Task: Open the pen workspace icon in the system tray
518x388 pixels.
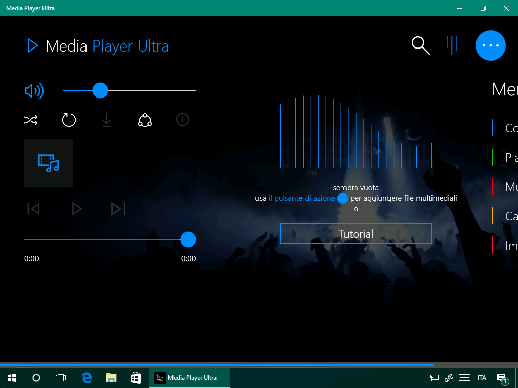Action: tap(449, 378)
